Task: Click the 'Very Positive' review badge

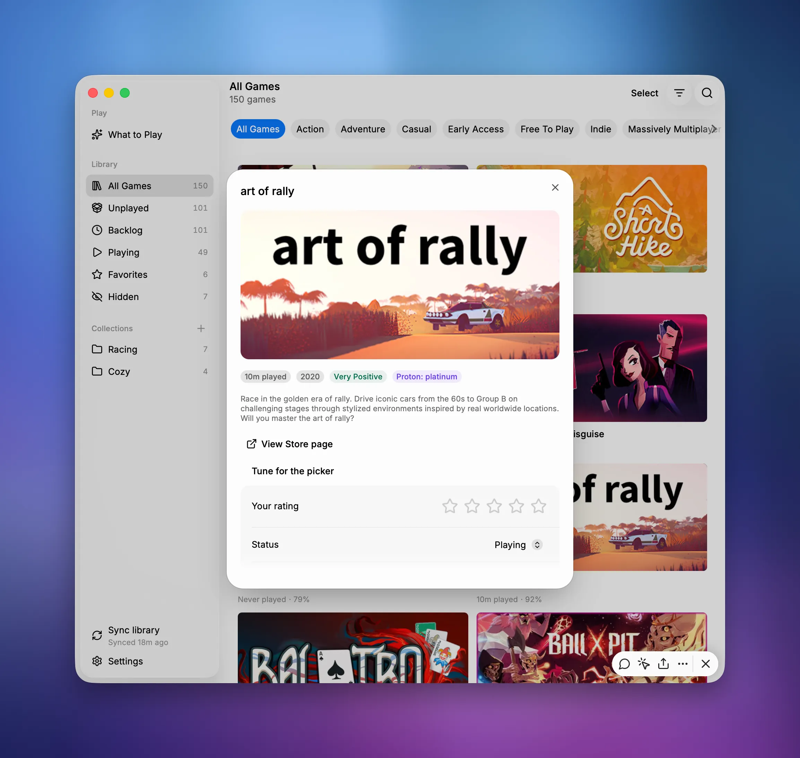Action: 358,377
